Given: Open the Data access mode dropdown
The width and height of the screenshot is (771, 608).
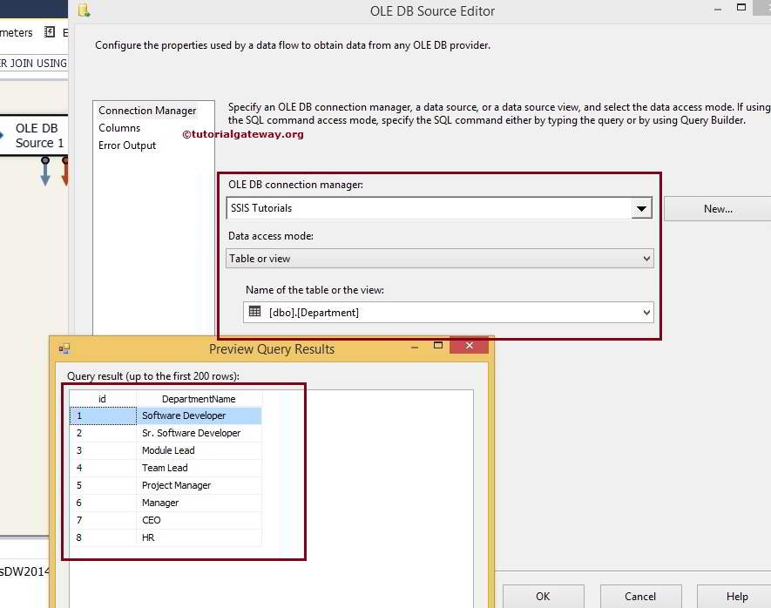Looking at the screenshot, I should click(645, 259).
